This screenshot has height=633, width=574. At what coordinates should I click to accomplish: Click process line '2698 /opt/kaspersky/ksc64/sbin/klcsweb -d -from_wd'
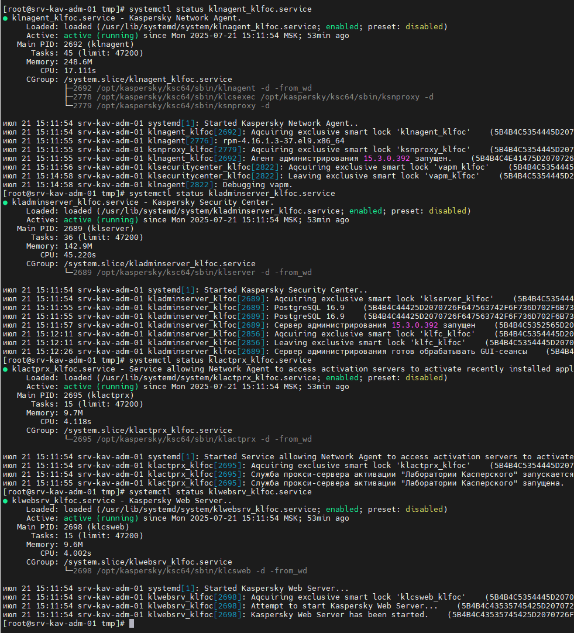pyautogui.click(x=190, y=571)
